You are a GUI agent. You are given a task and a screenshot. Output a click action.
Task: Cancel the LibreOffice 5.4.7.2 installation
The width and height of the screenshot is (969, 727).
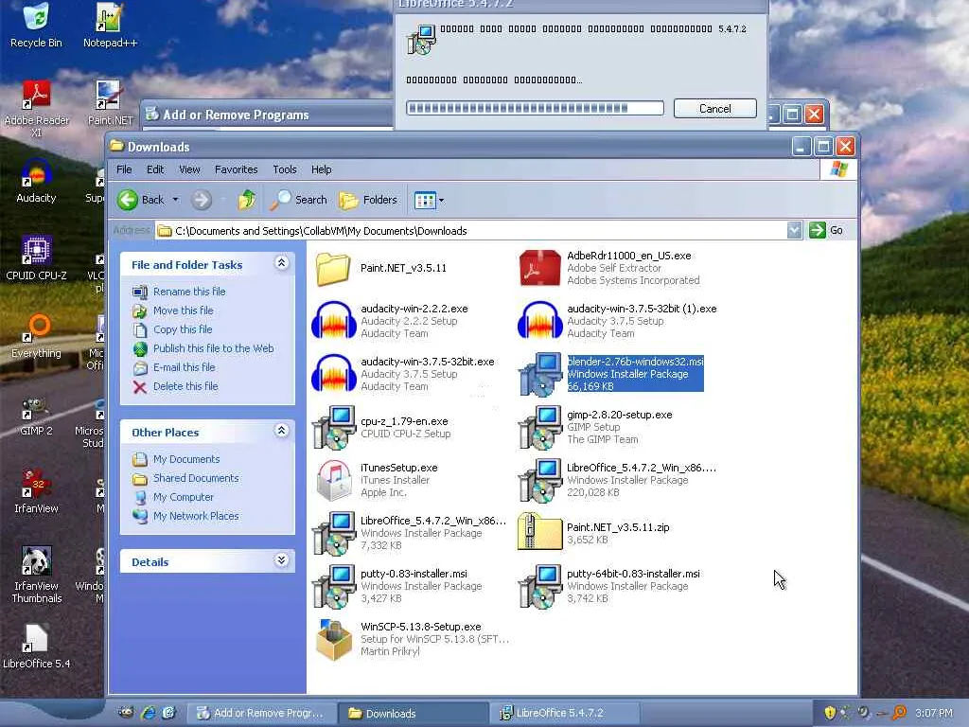[x=715, y=109]
